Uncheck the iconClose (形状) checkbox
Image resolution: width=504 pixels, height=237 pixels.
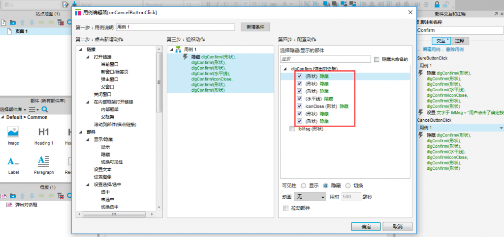(300, 106)
